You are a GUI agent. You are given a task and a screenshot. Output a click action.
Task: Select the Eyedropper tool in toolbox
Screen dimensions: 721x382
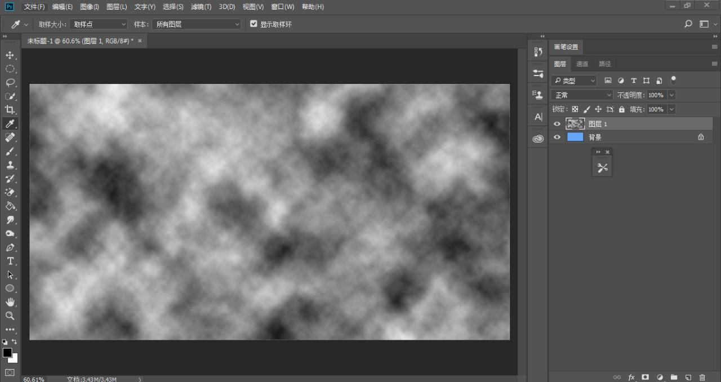(10, 123)
